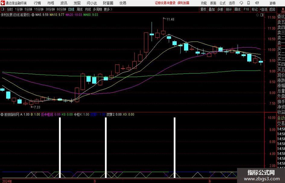Toggle the side panel icon at the chart's upper right

pos(262,15)
